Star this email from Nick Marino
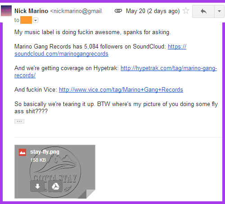Viewport: 225px width, 204px height. [x=186, y=11]
